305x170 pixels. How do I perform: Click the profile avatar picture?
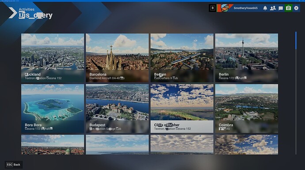pos(225,8)
